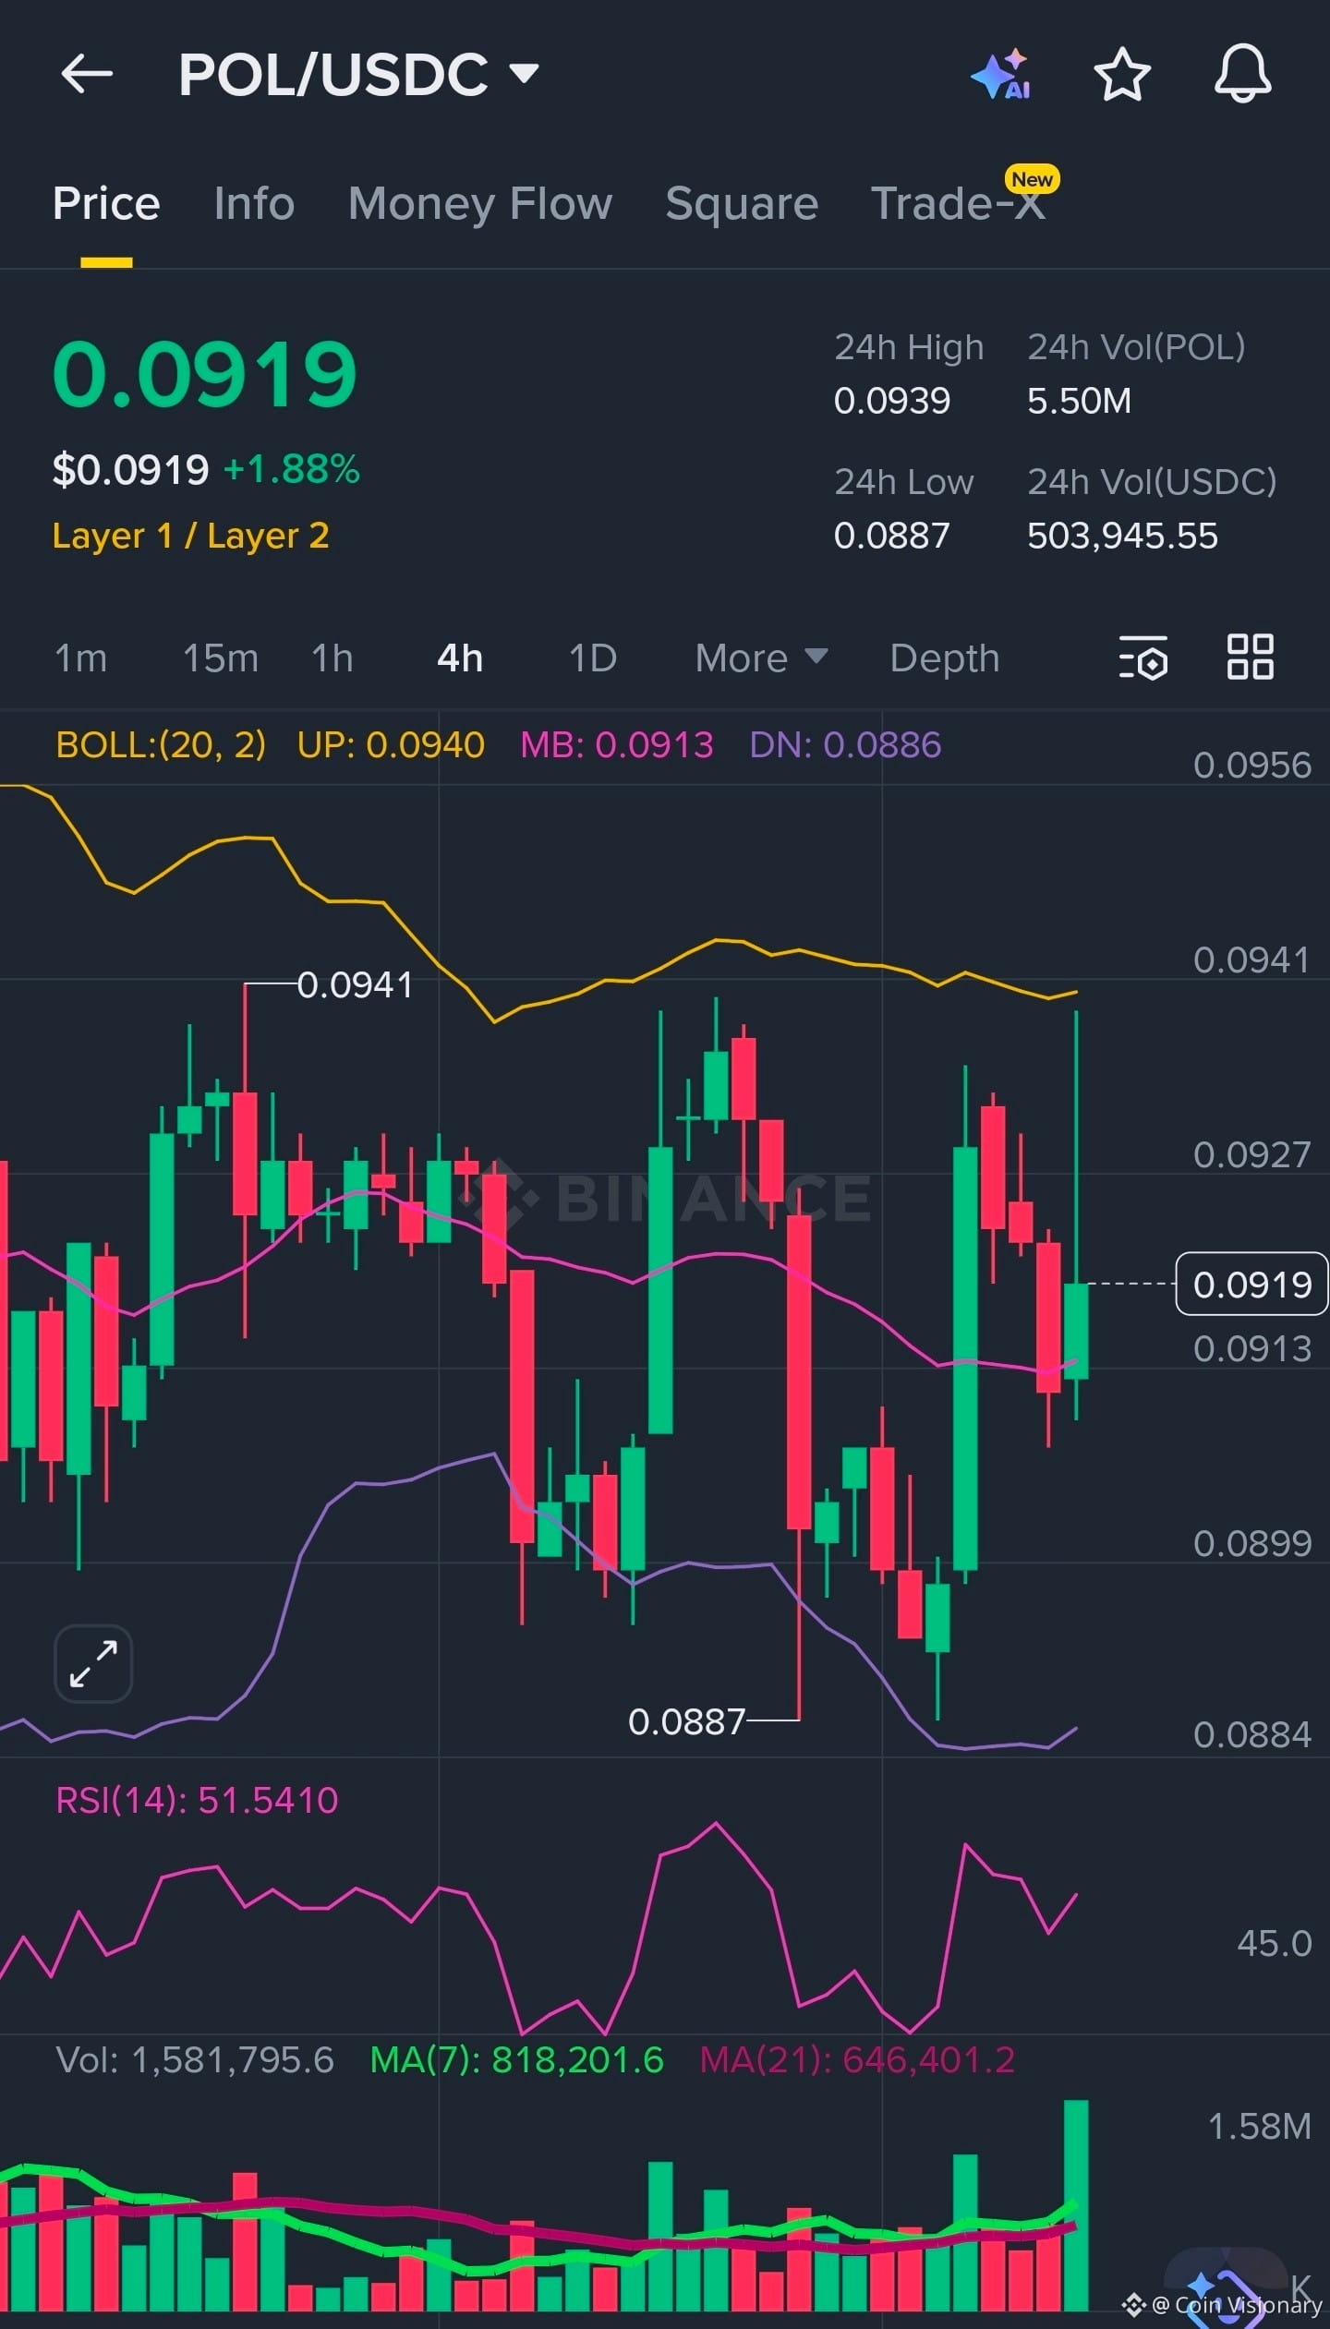Tap the MB: 0.0913 Bollinger value
The image size is (1330, 2329).
617,744
